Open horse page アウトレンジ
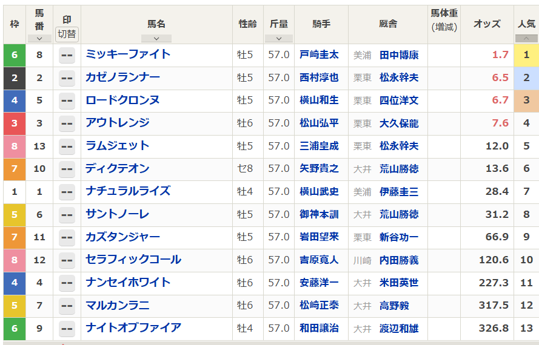The width and height of the screenshot is (539, 345). (118, 122)
